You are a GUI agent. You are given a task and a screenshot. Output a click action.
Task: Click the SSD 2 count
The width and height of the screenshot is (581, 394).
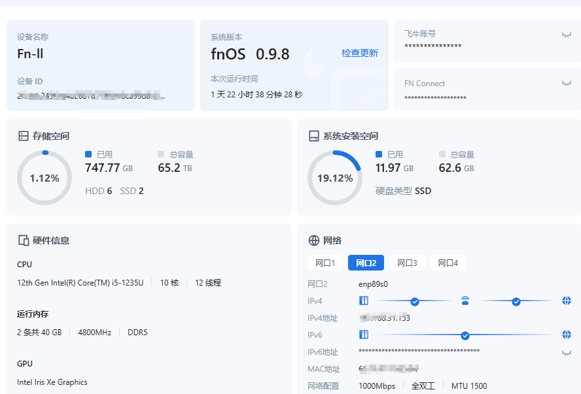pos(132,191)
